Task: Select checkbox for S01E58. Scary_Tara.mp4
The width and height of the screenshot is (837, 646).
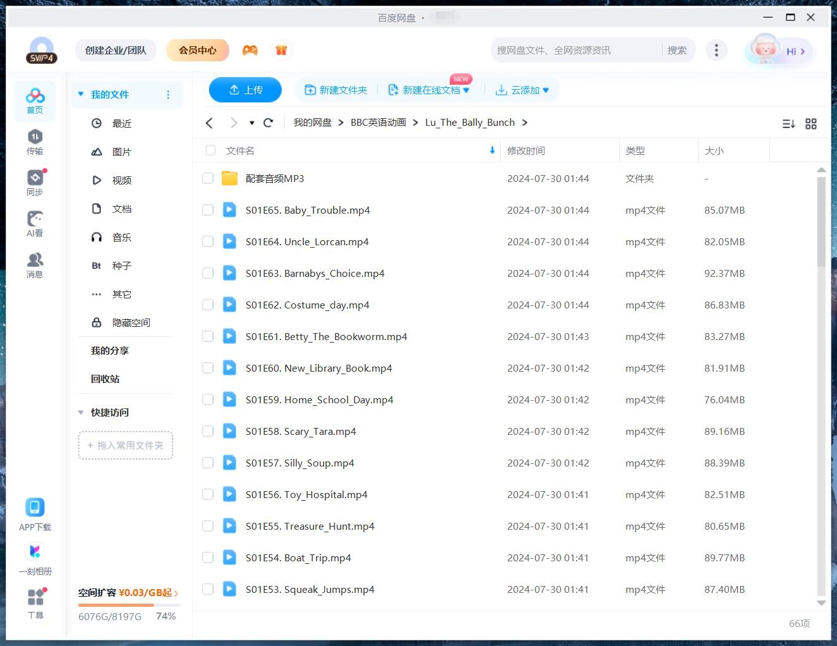Action: 208,431
